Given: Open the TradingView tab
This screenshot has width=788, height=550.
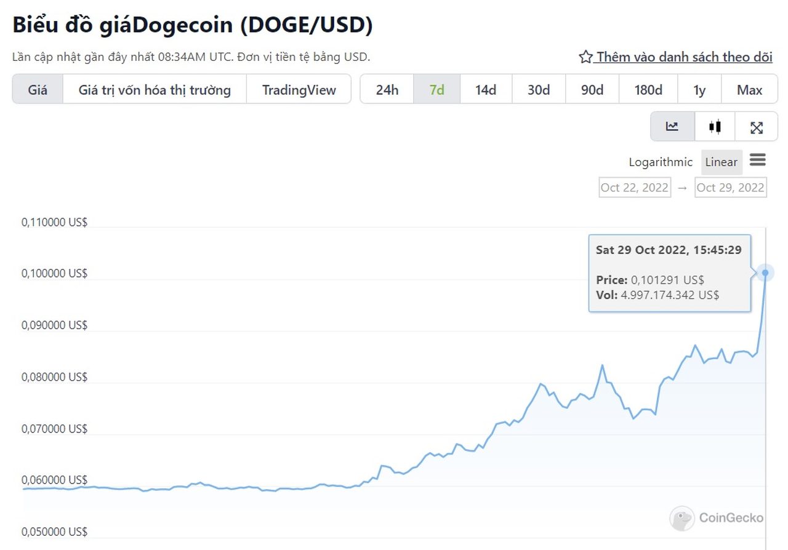Looking at the screenshot, I should click(299, 90).
